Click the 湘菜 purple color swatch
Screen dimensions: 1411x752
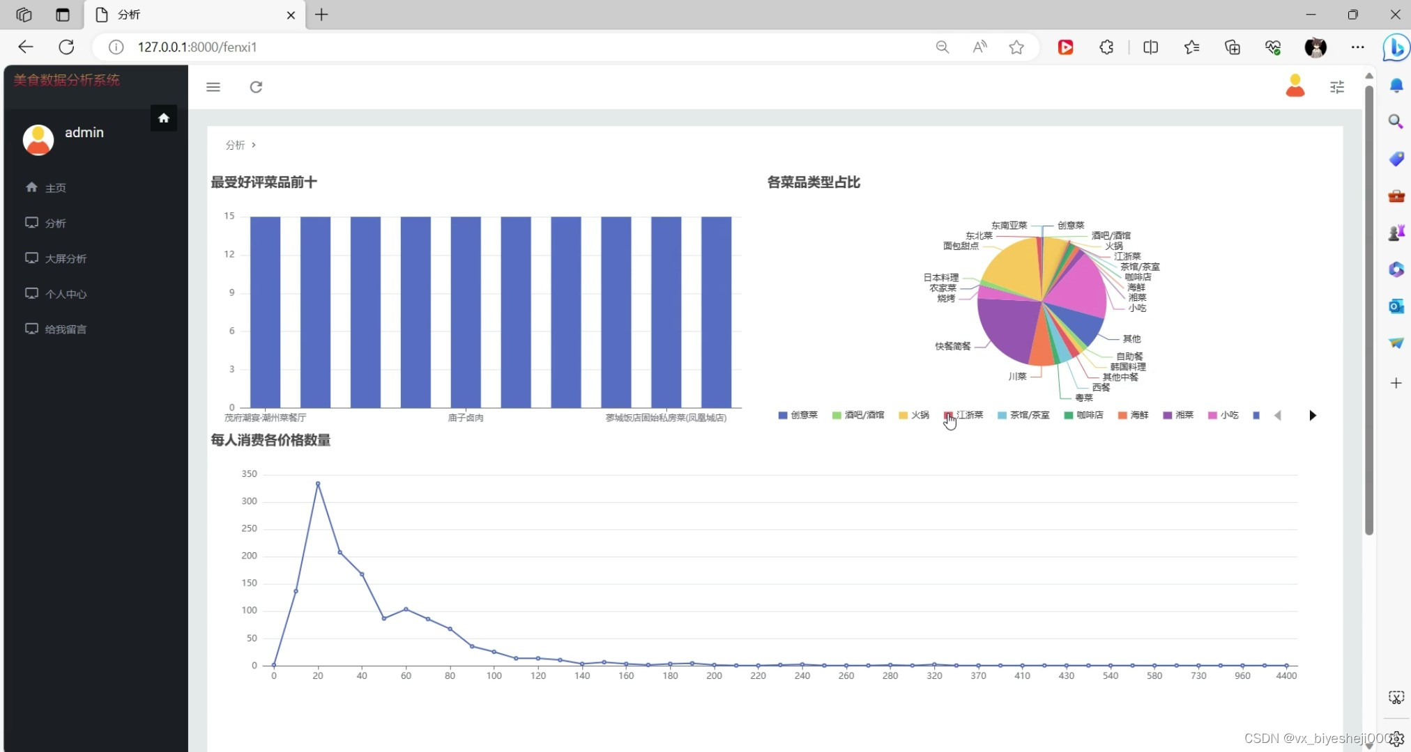[1167, 415]
